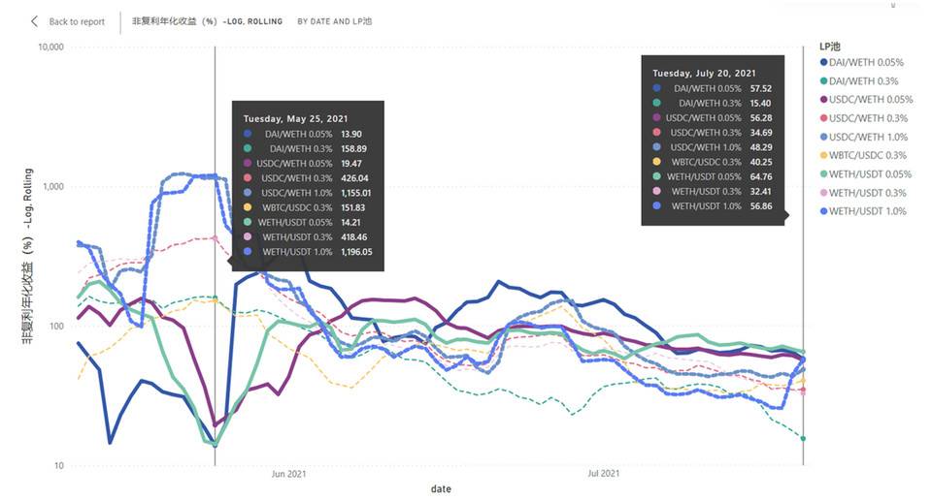Click the WETH/USDT 1.0% legend marker
932x501 pixels.
click(x=823, y=210)
